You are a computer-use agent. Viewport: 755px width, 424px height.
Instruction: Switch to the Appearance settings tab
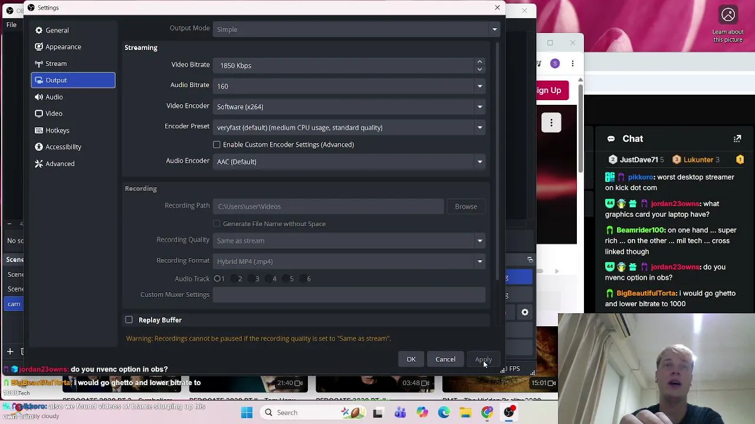[x=73, y=47]
